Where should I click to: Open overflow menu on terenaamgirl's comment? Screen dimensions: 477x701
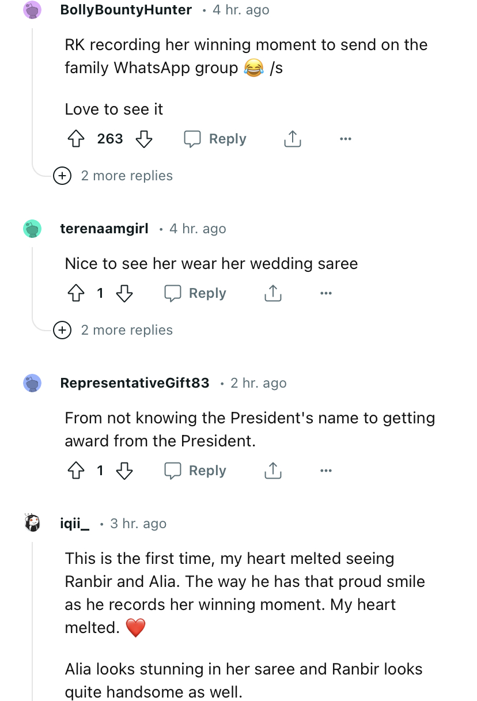pos(326,293)
